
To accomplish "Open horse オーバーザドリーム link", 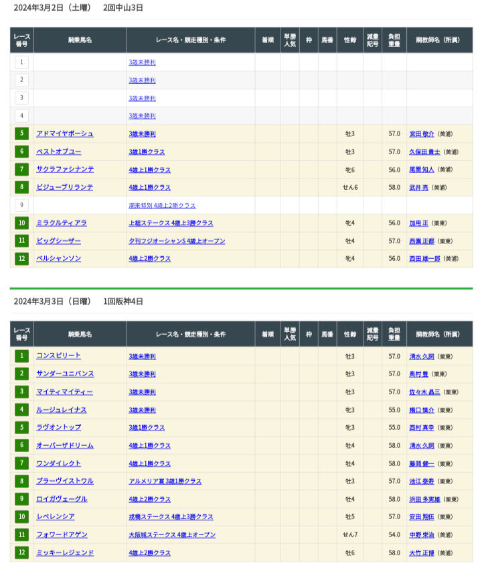I will (x=65, y=445).
